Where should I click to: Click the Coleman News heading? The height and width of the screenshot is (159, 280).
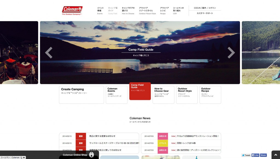[140, 118]
